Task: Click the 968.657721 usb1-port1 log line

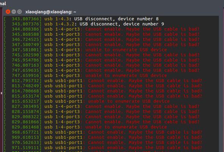Action: coord(103,132)
